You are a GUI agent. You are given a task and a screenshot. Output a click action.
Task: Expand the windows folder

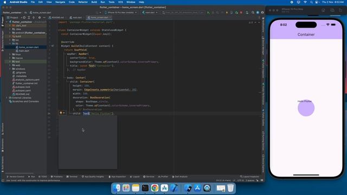[10, 69]
